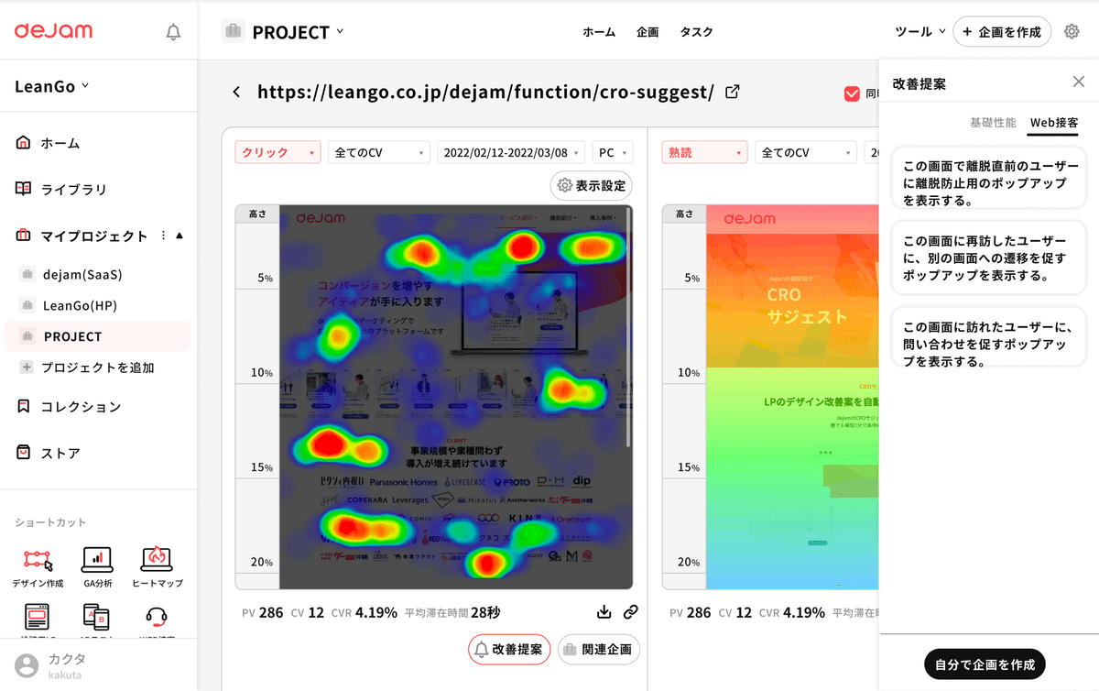Image resolution: width=1099 pixels, height=691 pixels.
Task: Select the 別の画面への遷移を促す suggestion card
Action: tap(988, 258)
